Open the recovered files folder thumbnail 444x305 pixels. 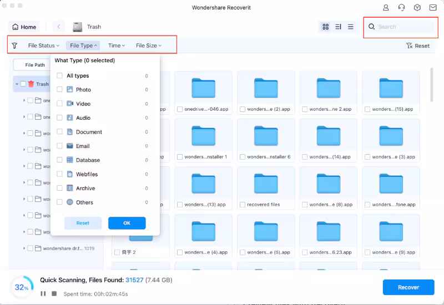266,184
